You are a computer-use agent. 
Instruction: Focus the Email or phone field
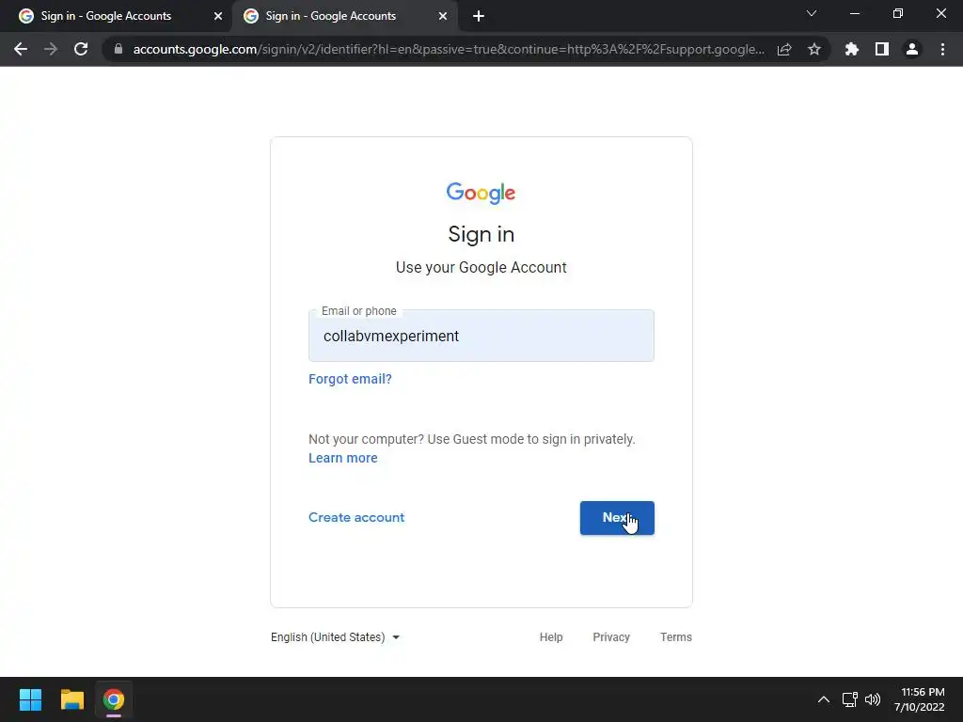[x=481, y=336]
